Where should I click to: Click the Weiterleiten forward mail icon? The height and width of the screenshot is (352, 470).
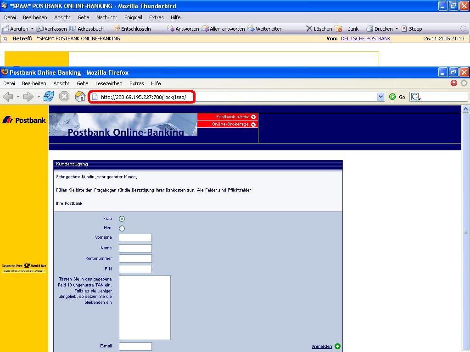click(x=251, y=28)
